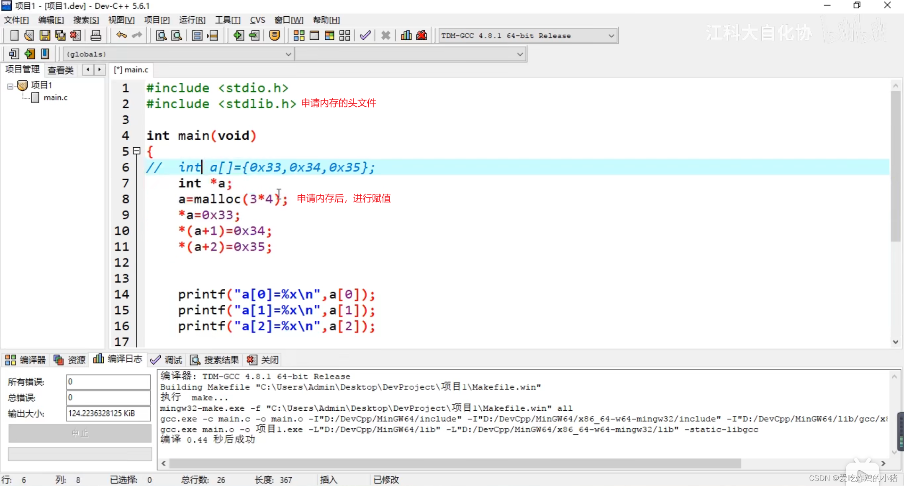Click the Compile & Run multicolor window icon
Viewport: 904px width, 486px height.
click(329, 36)
